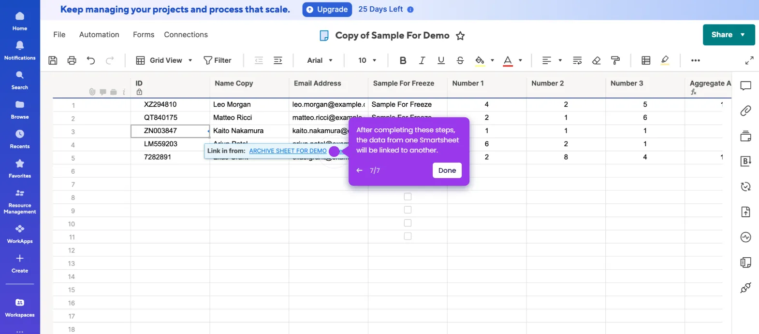
Task: Indent the selected row
Action: 278,60
